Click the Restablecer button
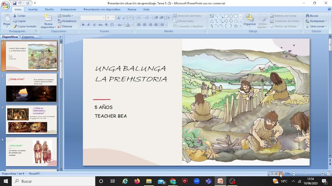332x186 pixels. click(x=67, y=21)
